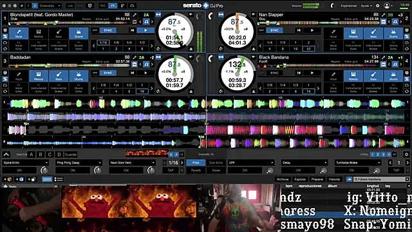Toggle the Melody stem on deck 1

(x=39, y=34)
